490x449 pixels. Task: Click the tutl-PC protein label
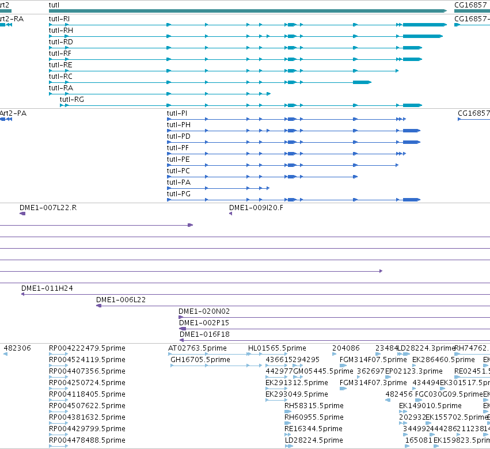coord(178,171)
